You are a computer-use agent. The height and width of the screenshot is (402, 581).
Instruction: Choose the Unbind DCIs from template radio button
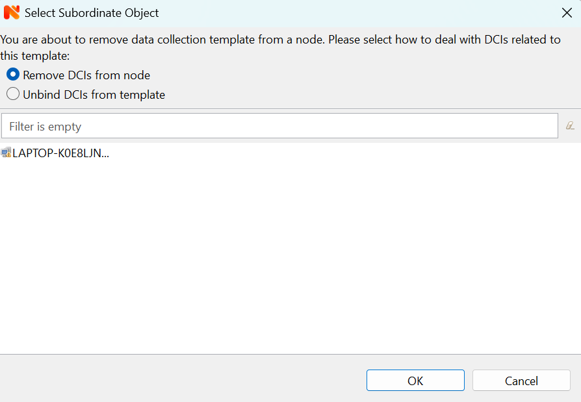[x=12, y=94]
